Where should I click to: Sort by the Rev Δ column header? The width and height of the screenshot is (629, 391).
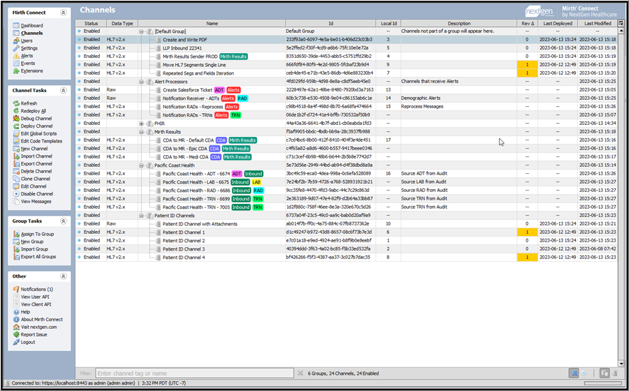[527, 24]
